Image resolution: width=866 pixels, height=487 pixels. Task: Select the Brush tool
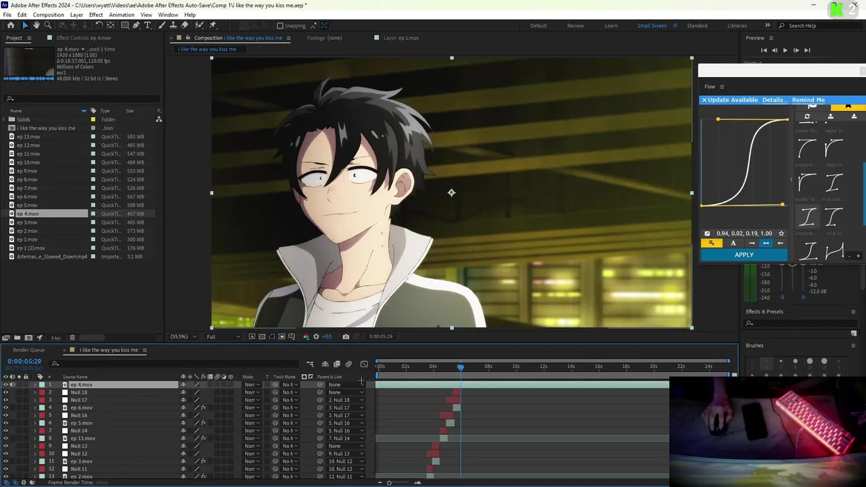161,25
